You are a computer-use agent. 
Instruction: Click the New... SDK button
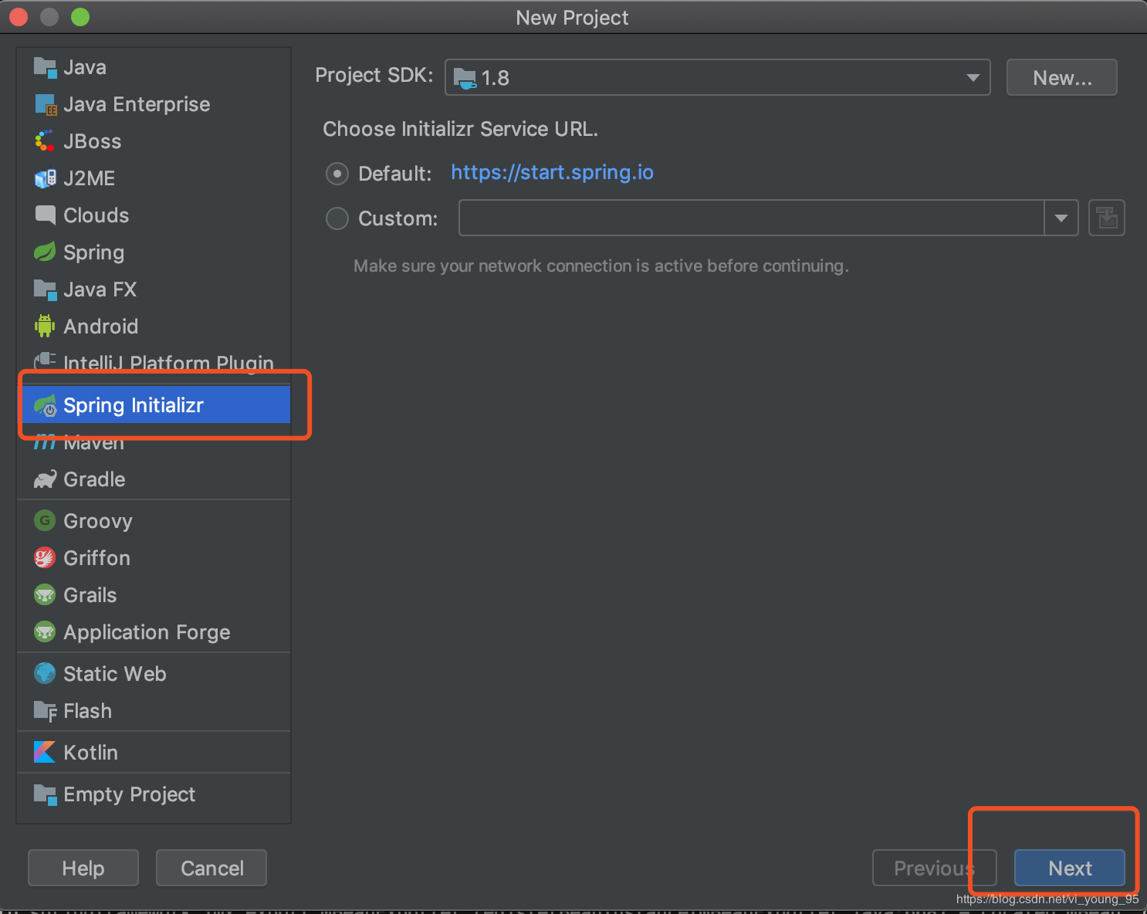(x=1062, y=77)
